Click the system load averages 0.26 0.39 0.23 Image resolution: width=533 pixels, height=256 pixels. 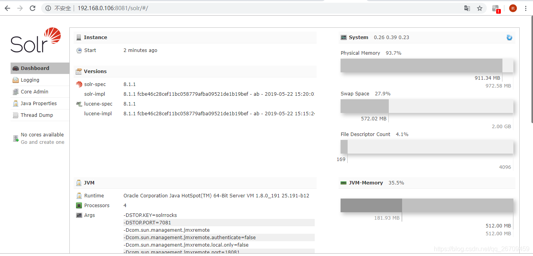click(391, 38)
